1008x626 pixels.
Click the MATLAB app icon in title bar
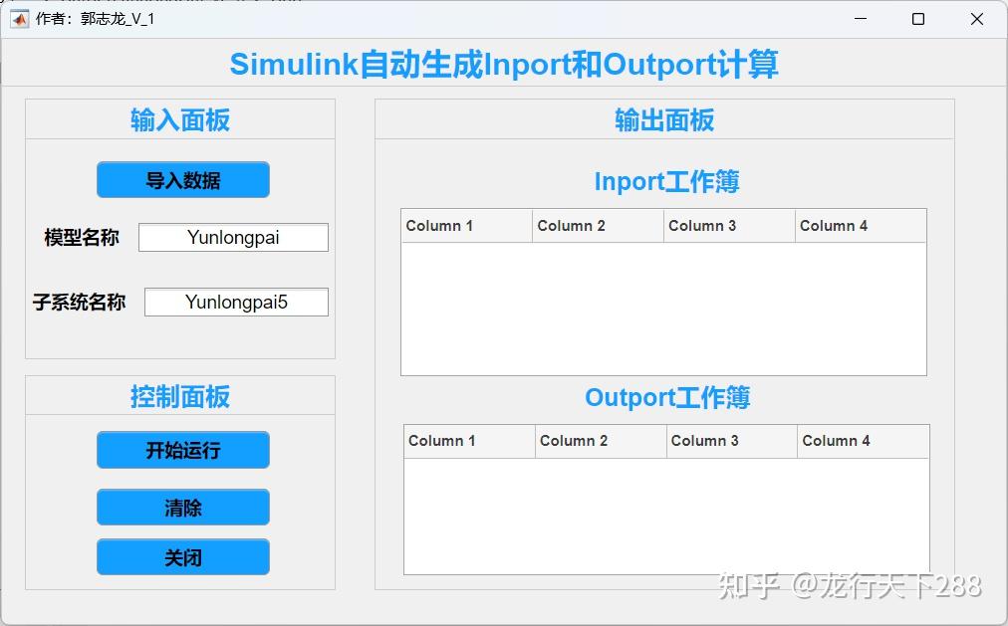pyautogui.click(x=18, y=18)
